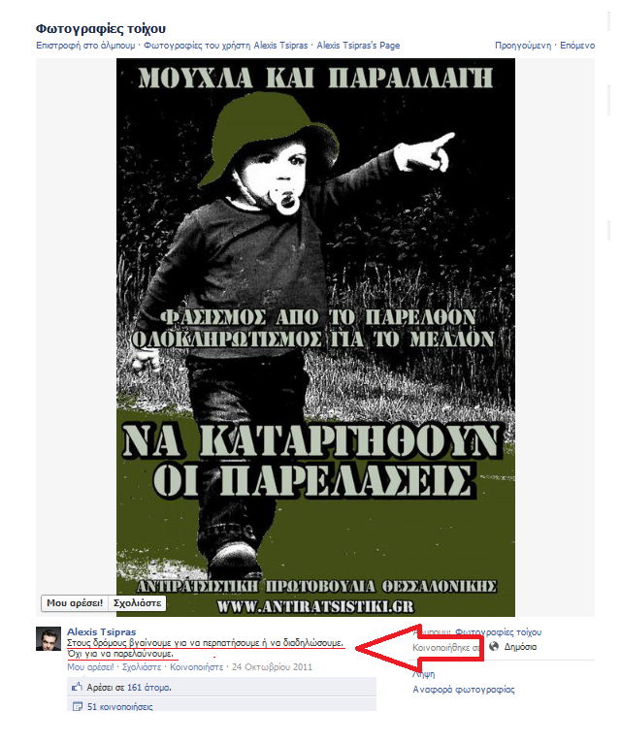Viewport: 621px width, 743px height.
Task: Click the Μου αρέσει! button over the photo
Action: coord(75,603)
